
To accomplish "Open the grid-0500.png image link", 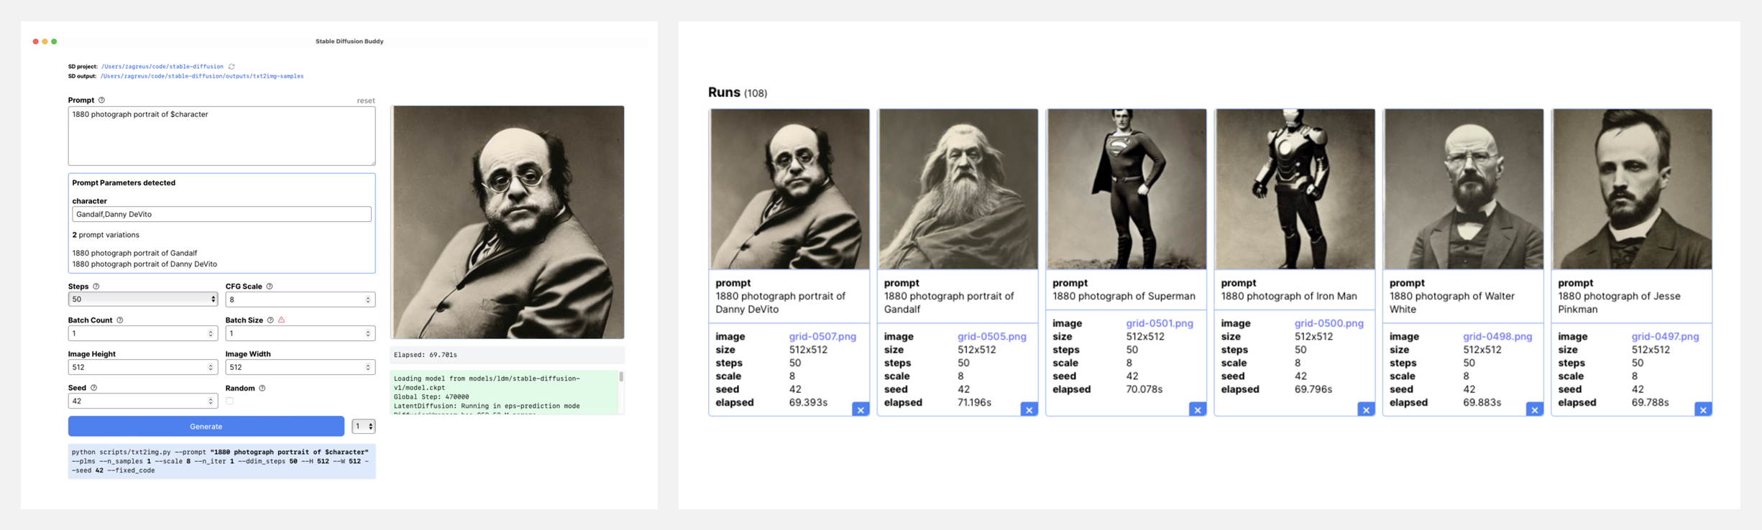I will (x=1329, y=323).
